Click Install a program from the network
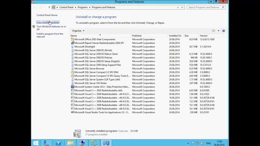Image resolution: width=260 pixels, height=146 pixels. [50, 35]
